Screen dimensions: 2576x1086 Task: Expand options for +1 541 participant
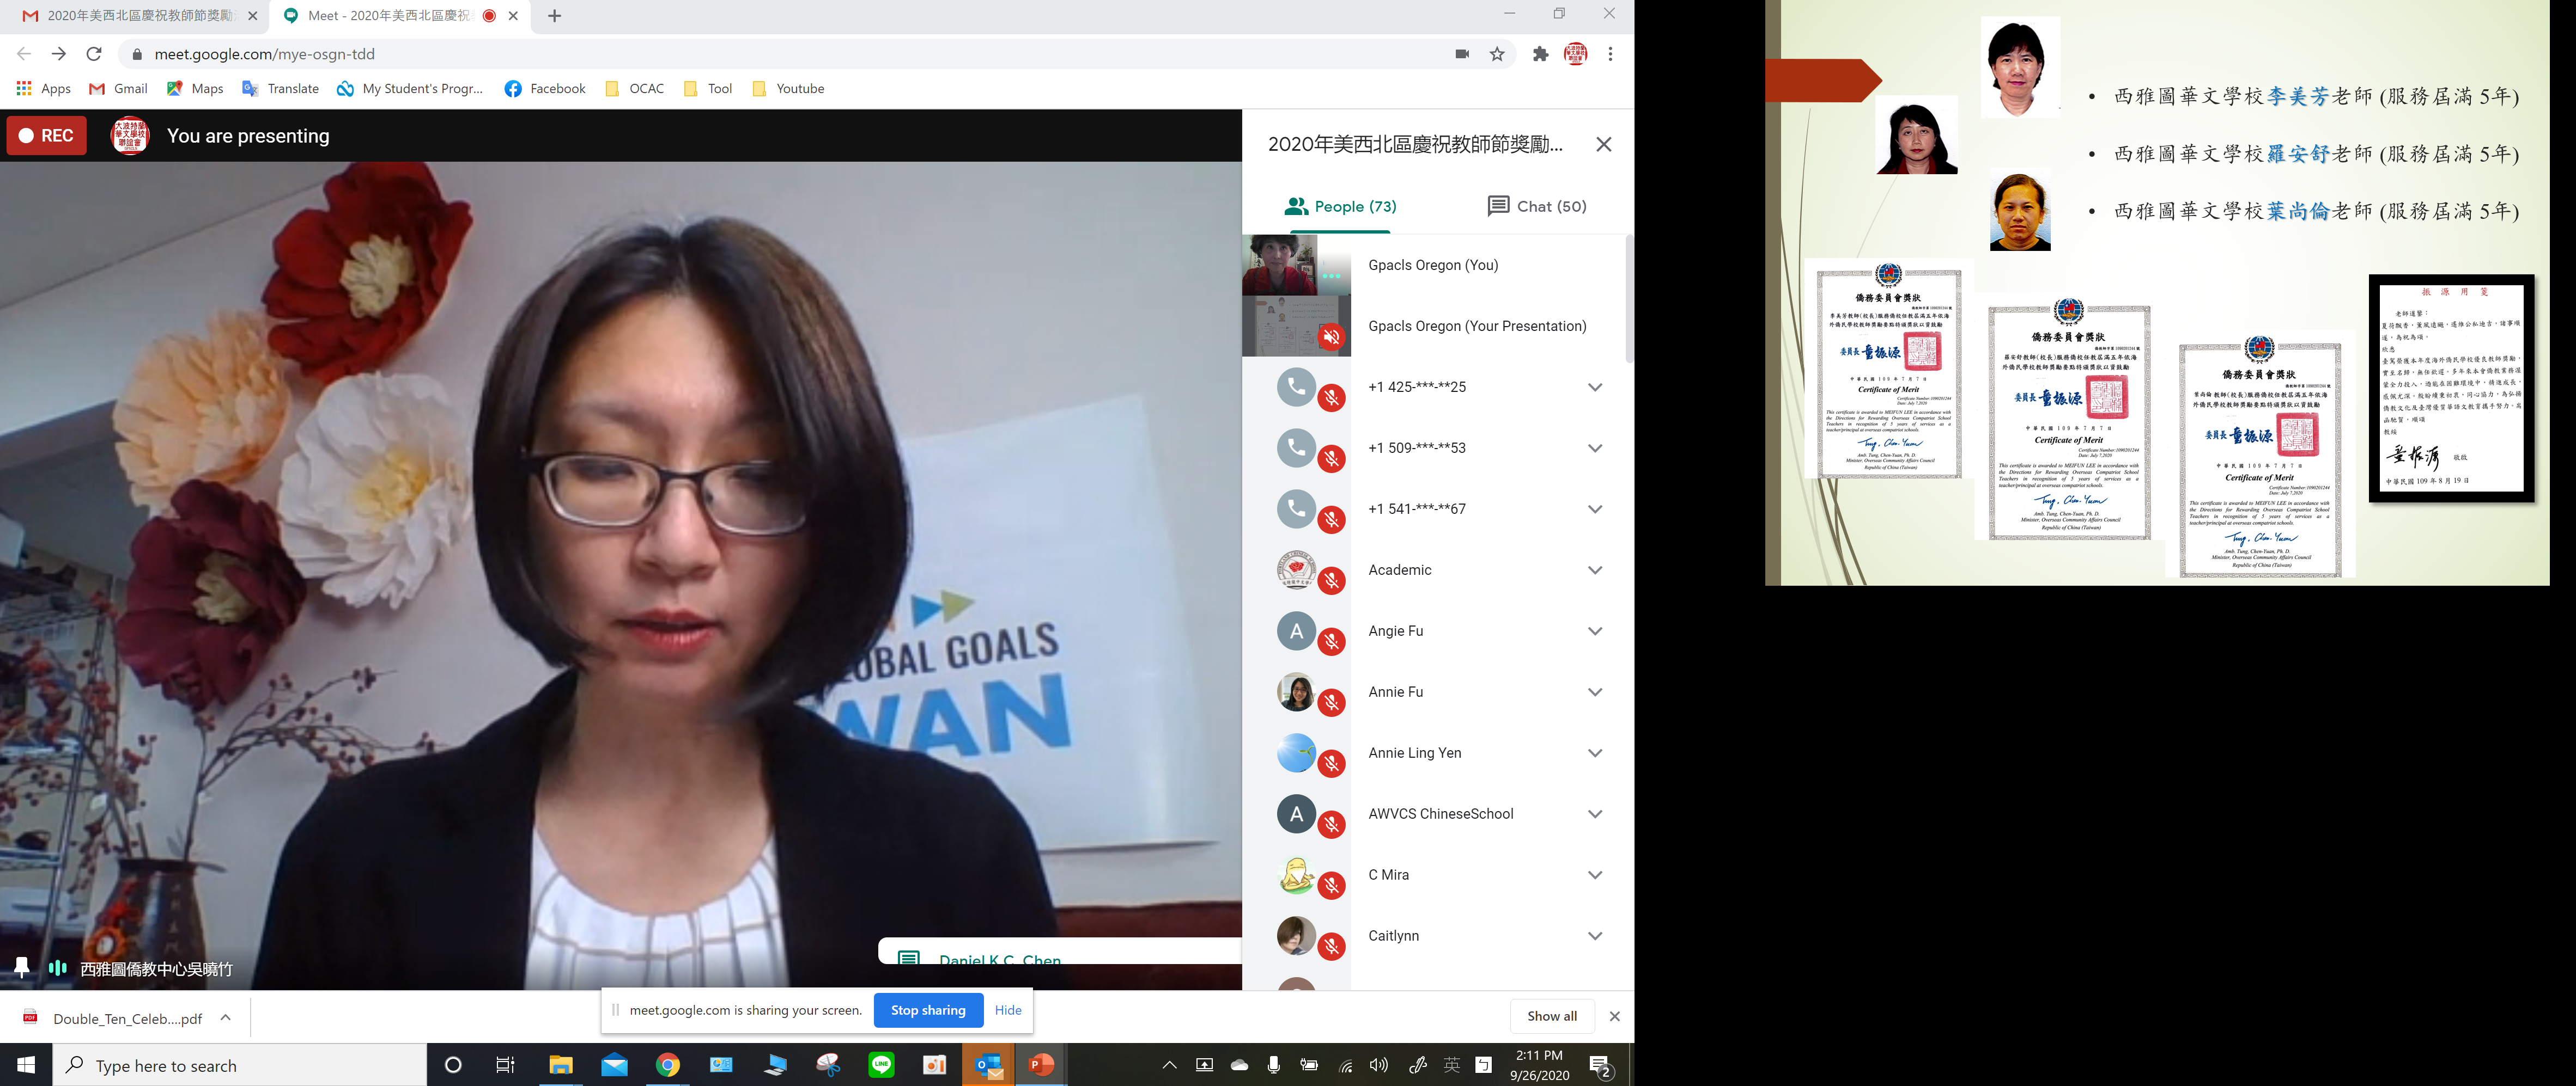[x=1595, y=510]
